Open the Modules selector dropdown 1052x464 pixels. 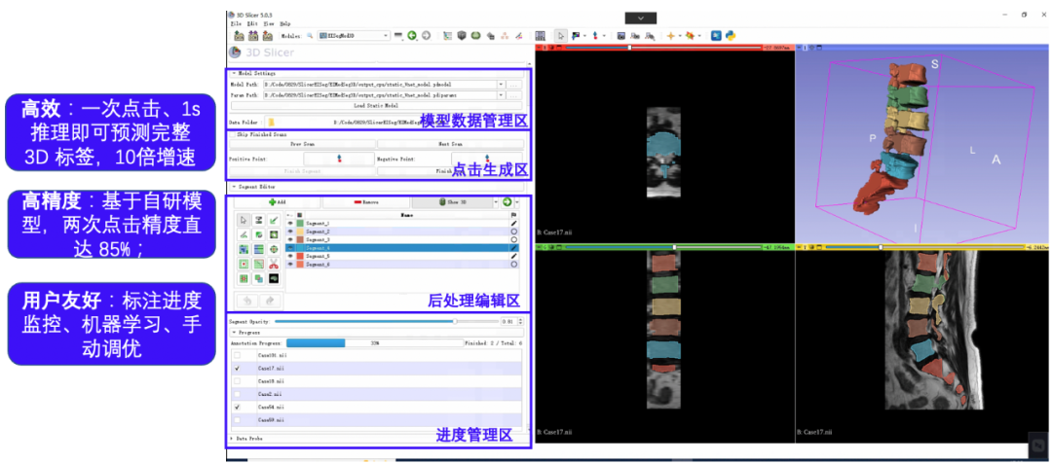click(x=354, y=35)
